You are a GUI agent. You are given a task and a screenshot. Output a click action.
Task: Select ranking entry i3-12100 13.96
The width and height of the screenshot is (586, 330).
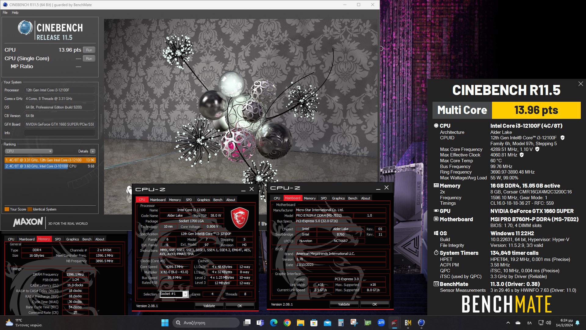point(50,160)
